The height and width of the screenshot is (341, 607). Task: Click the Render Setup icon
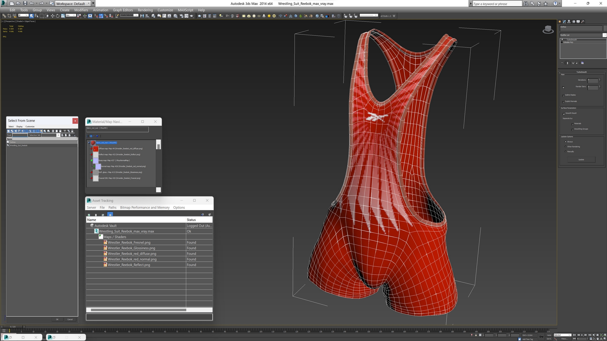[x=181, y=16]
